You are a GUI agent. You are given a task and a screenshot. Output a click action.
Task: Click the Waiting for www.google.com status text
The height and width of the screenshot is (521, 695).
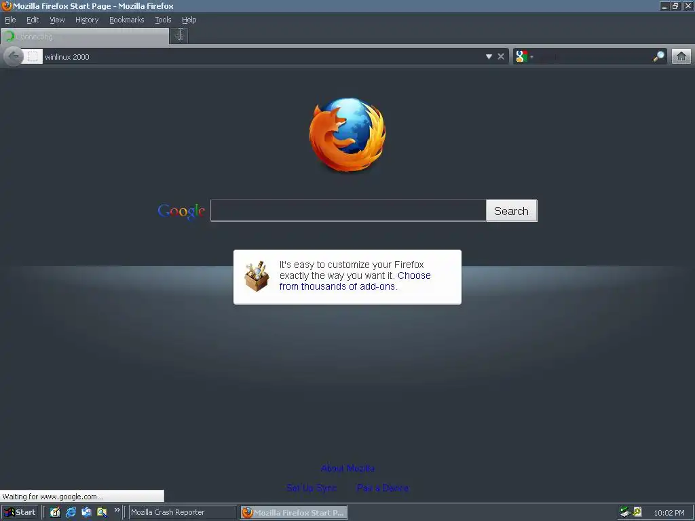pos(52,497)
